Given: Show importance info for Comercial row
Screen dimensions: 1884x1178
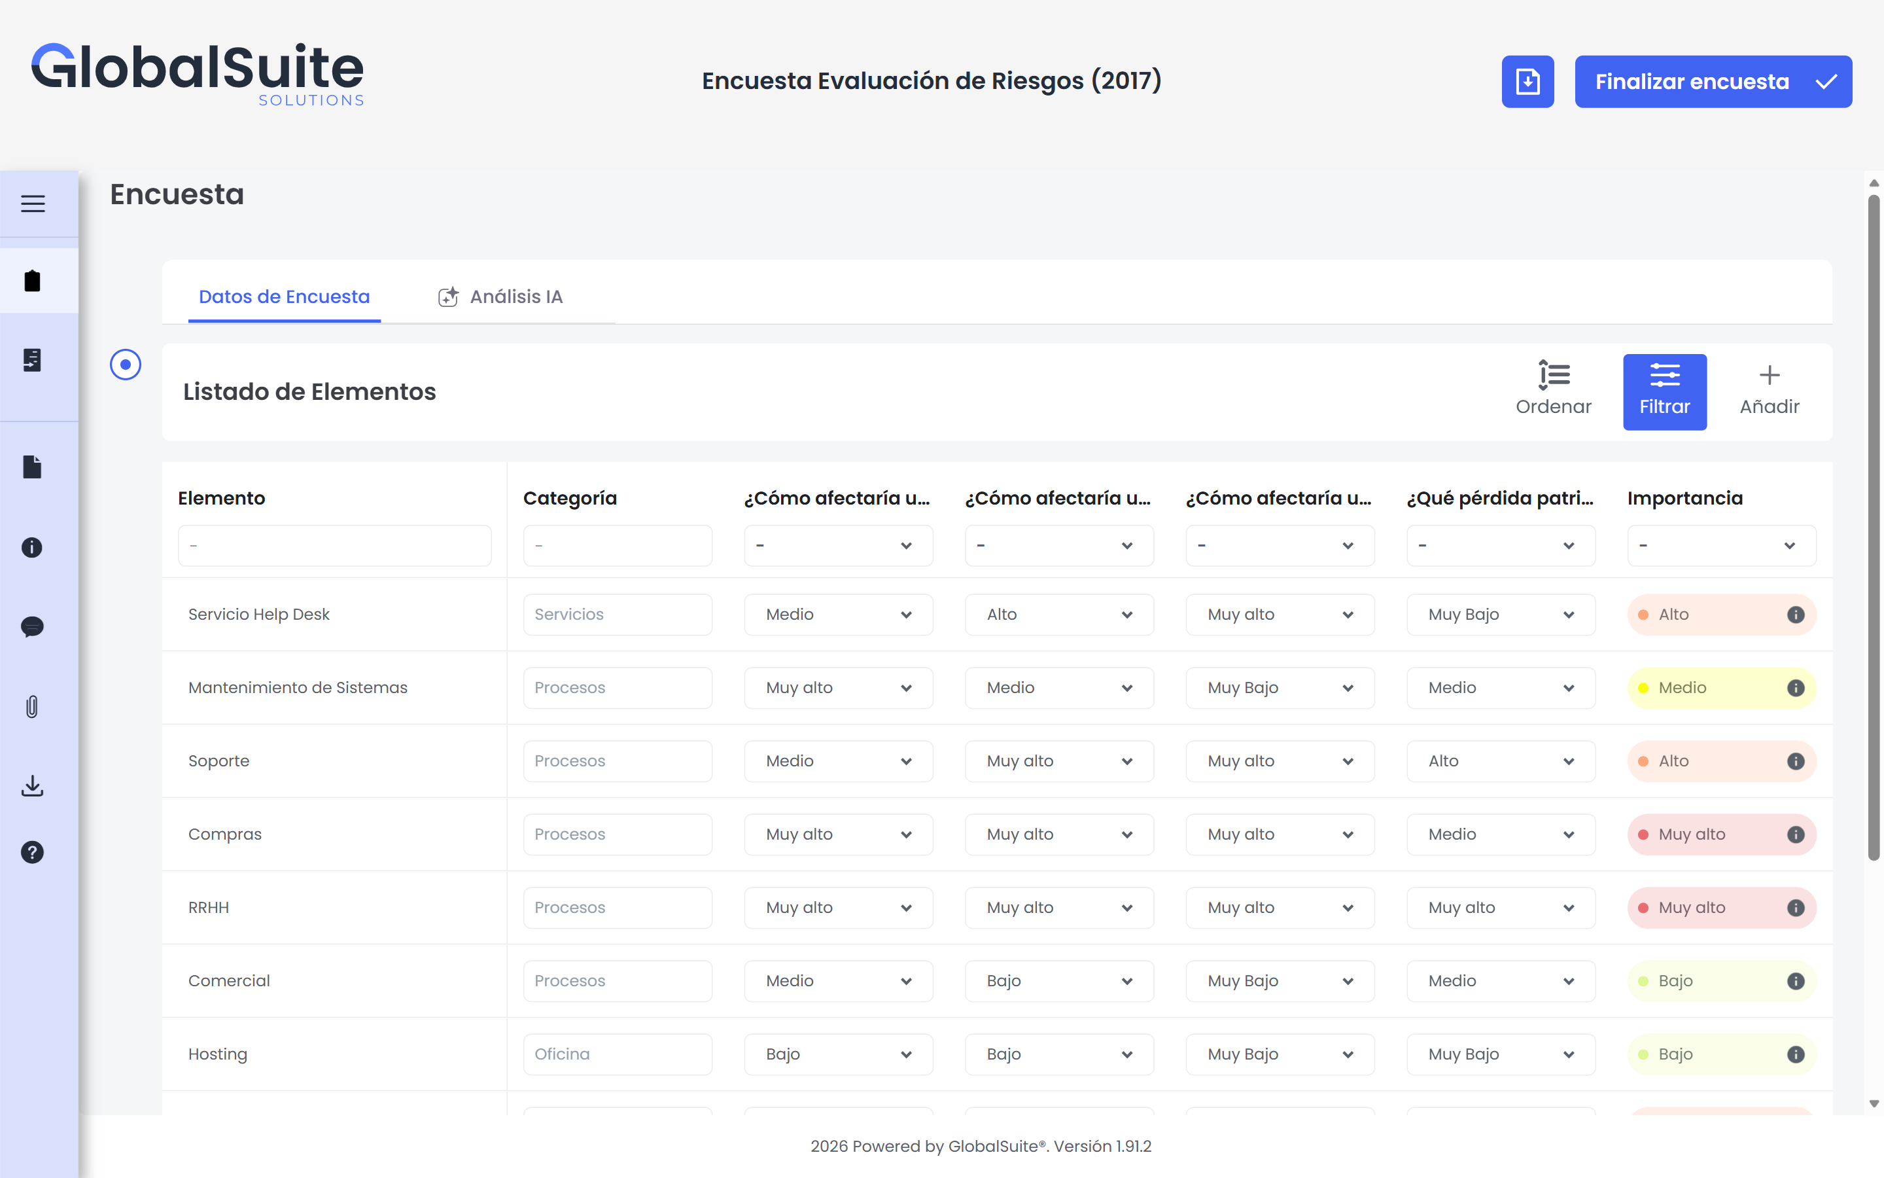Looking at the screenshot, I should [1796, 981].
